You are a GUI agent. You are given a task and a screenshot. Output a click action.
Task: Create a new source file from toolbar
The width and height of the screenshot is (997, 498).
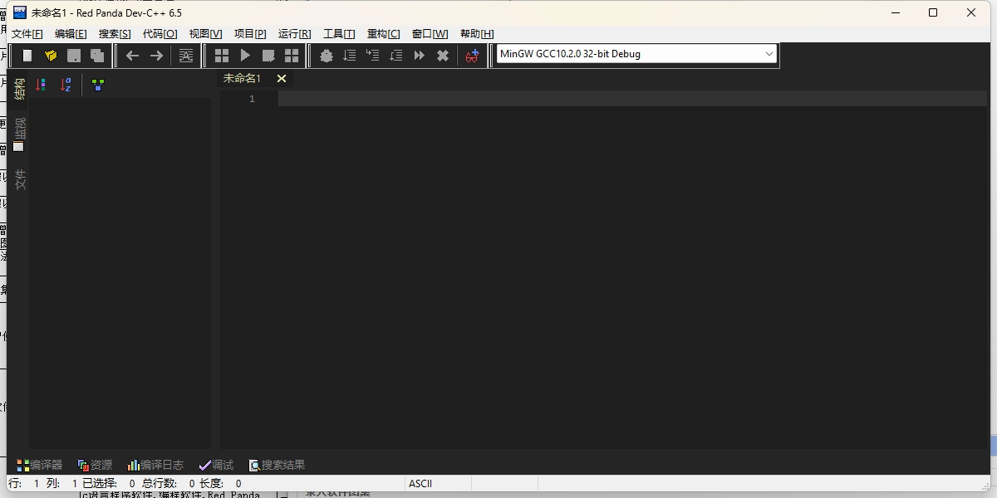(27, 56)
